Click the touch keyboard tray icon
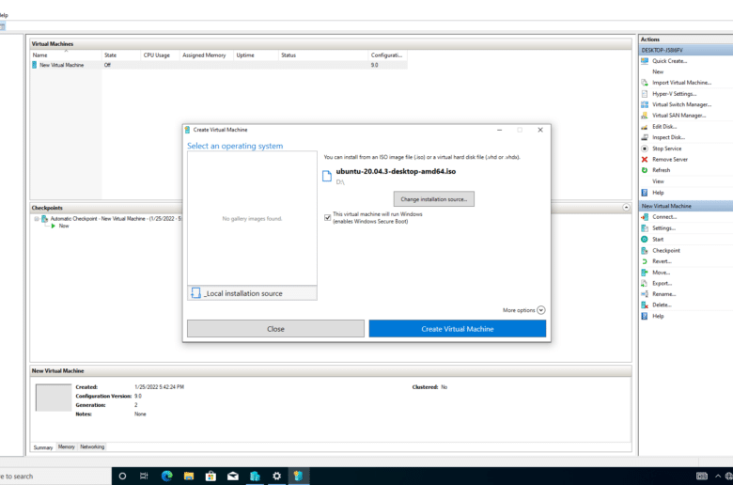 [702, 477]
